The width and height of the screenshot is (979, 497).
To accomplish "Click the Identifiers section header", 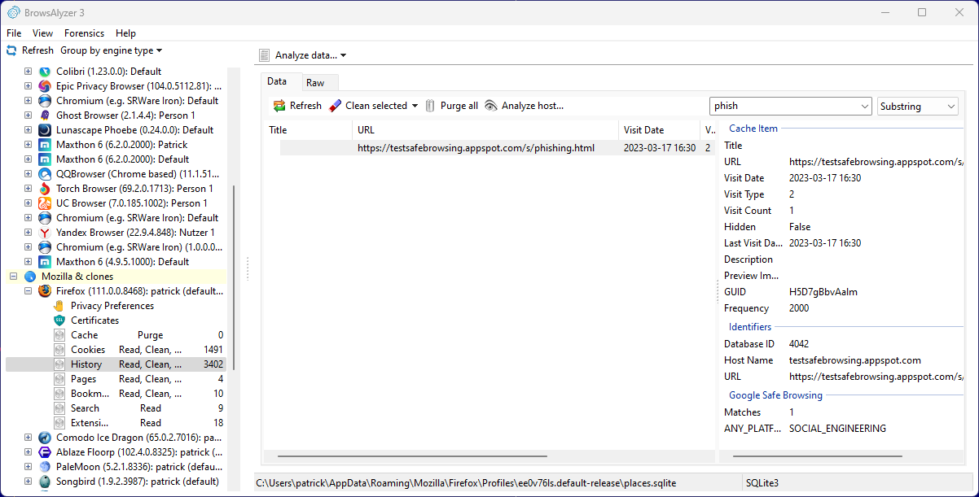I will [750, 327].
